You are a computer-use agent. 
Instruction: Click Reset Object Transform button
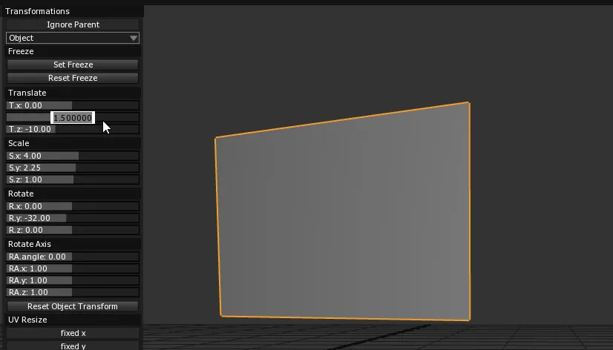(73, 306)
